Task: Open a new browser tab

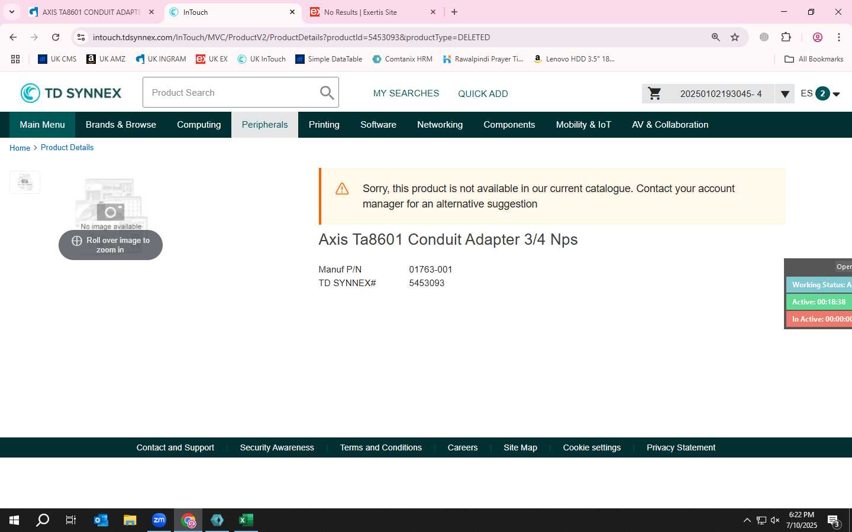Action: coord(454,12)
